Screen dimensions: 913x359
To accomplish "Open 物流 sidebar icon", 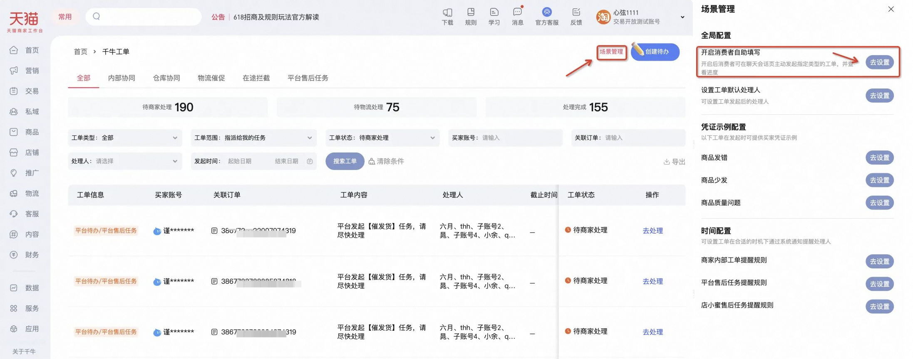I will (14, 193).
